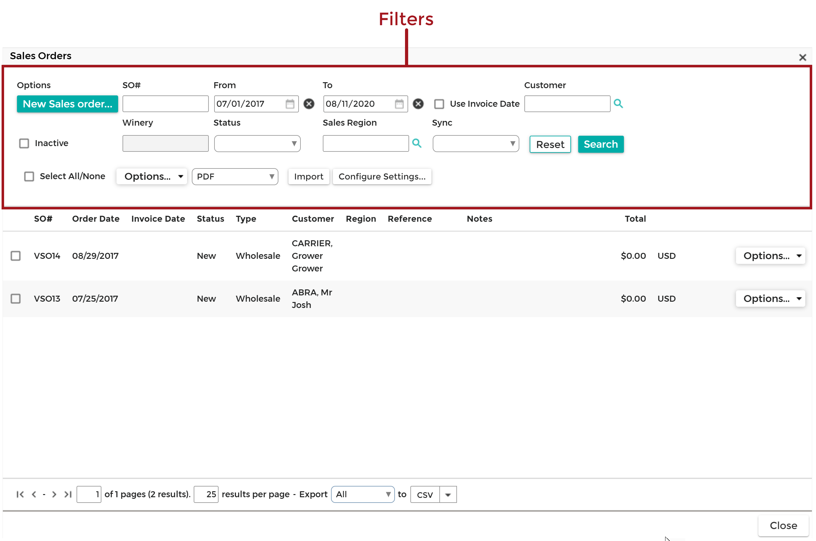Sort by the Status column header
The height and width of the screenshot is (541, 816).
point(211,219)
